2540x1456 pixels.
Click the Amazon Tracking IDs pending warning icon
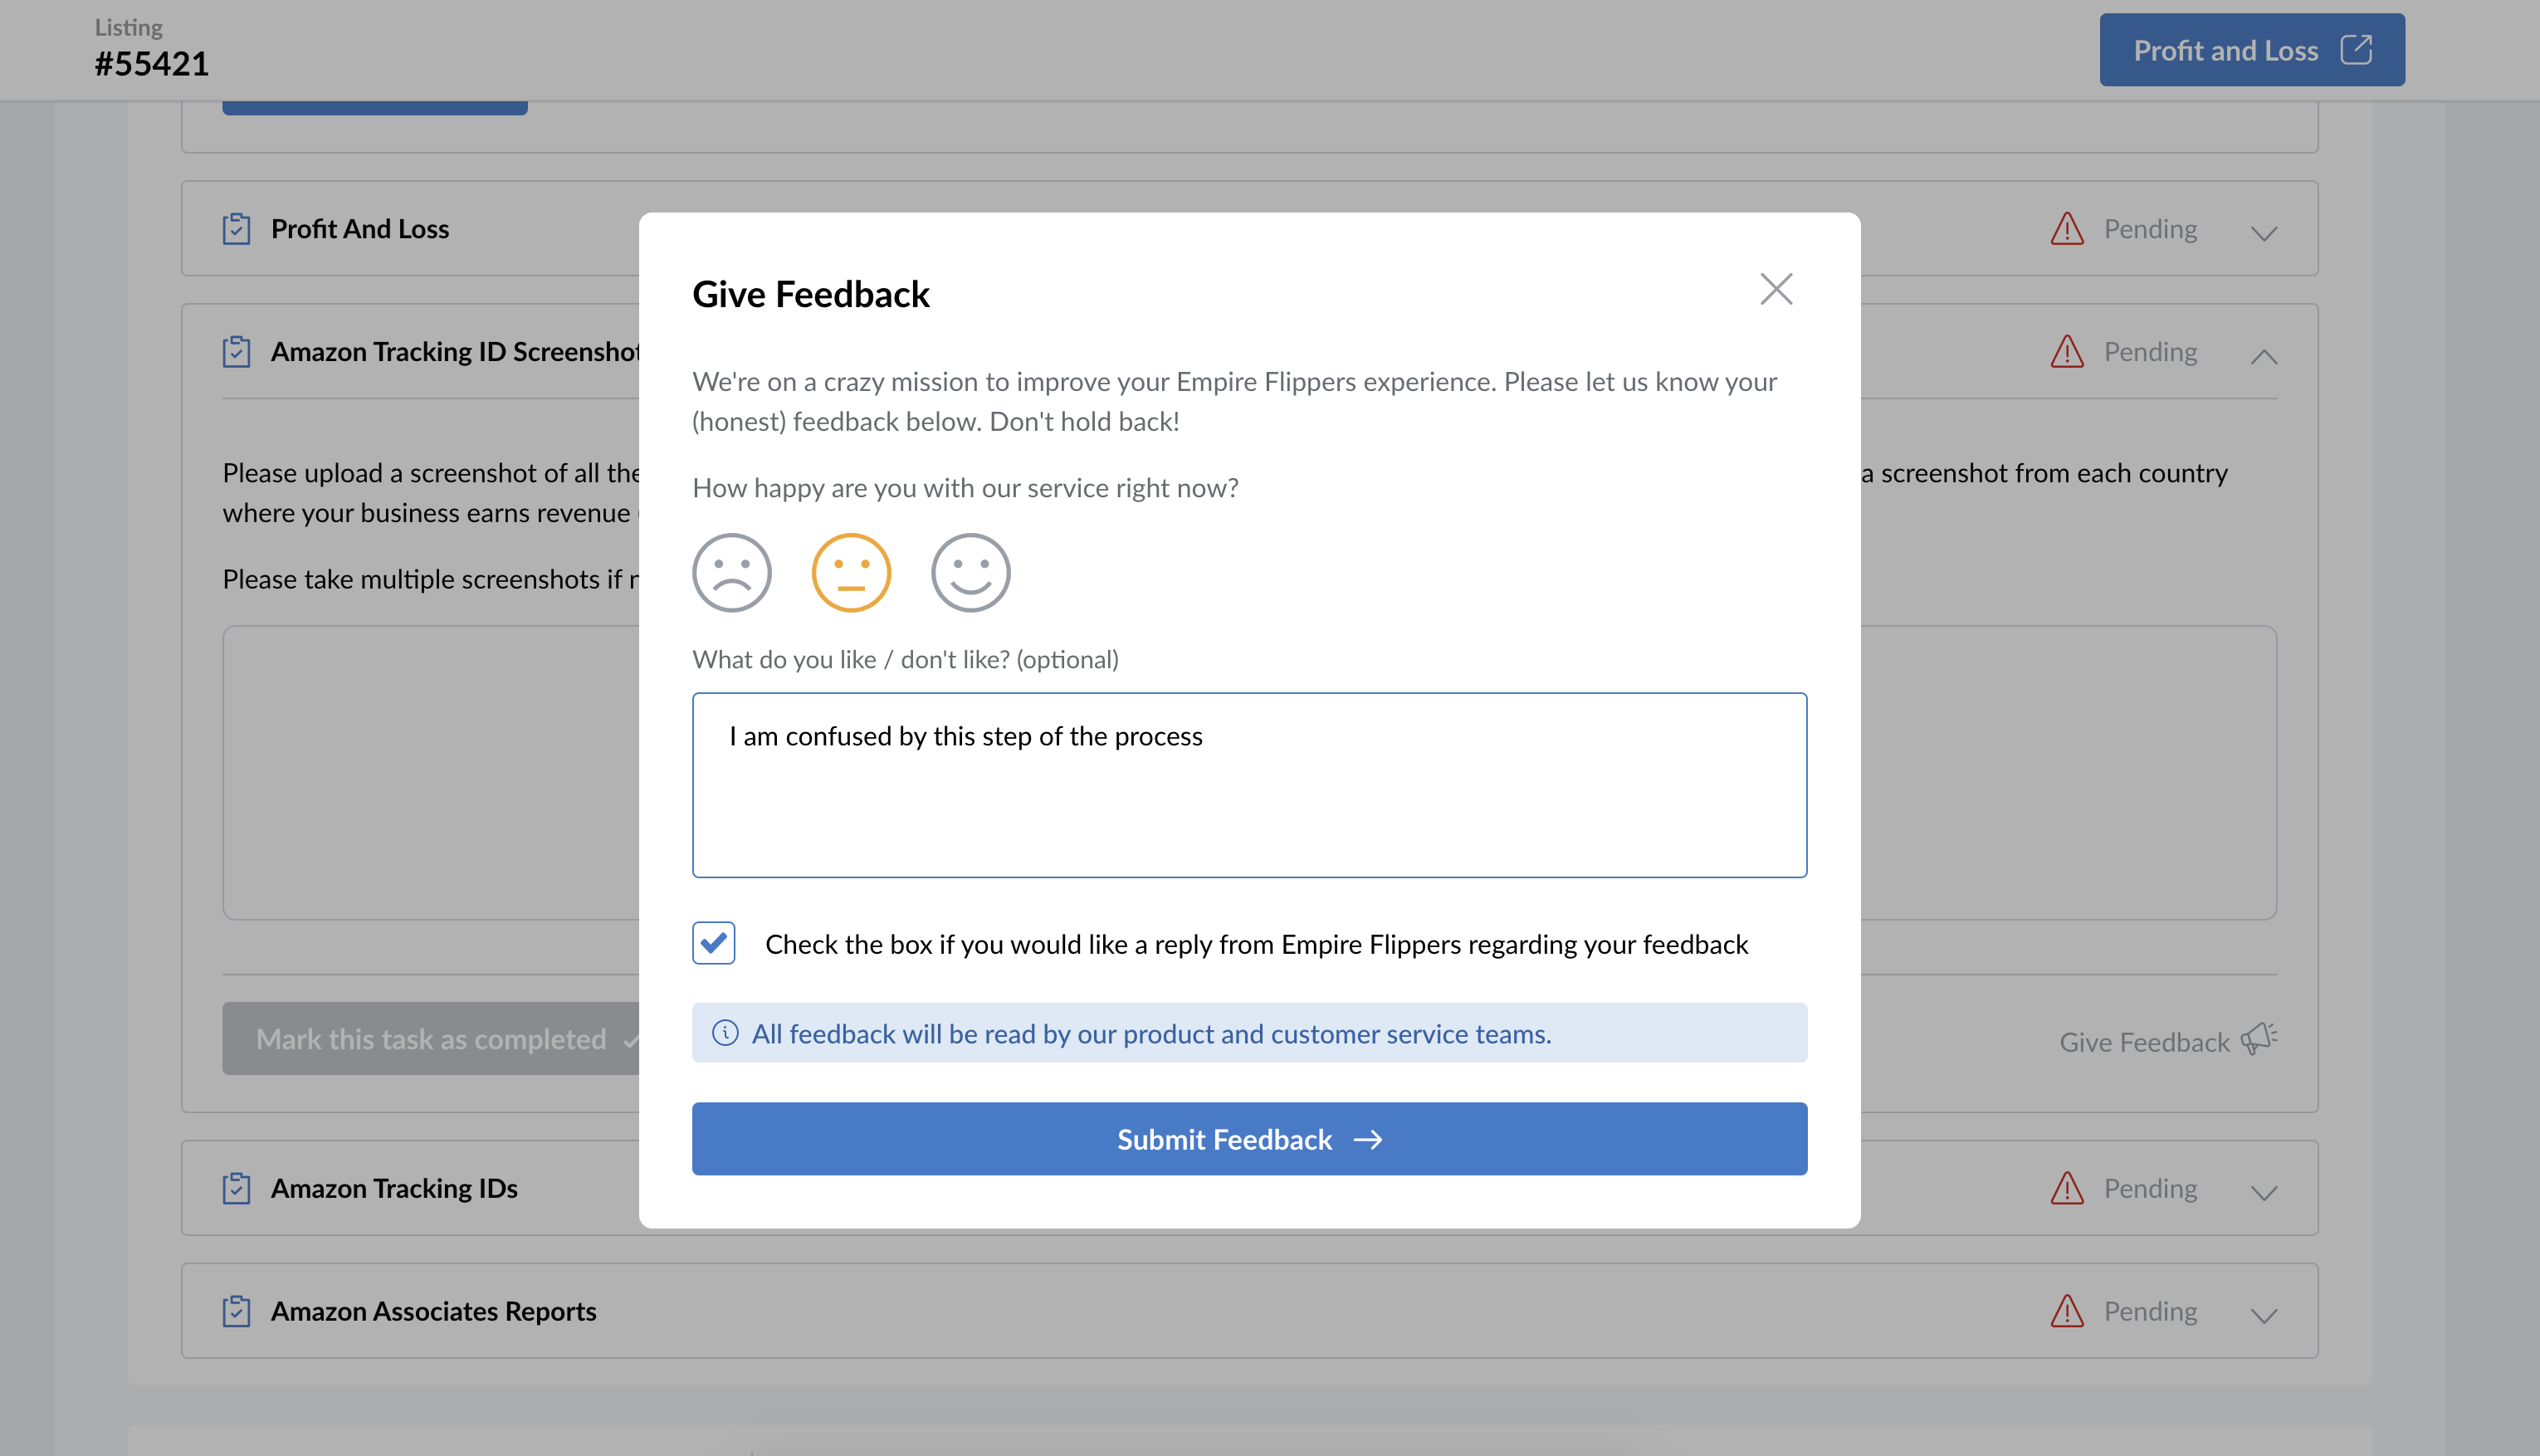(x=2067, y=1187)
